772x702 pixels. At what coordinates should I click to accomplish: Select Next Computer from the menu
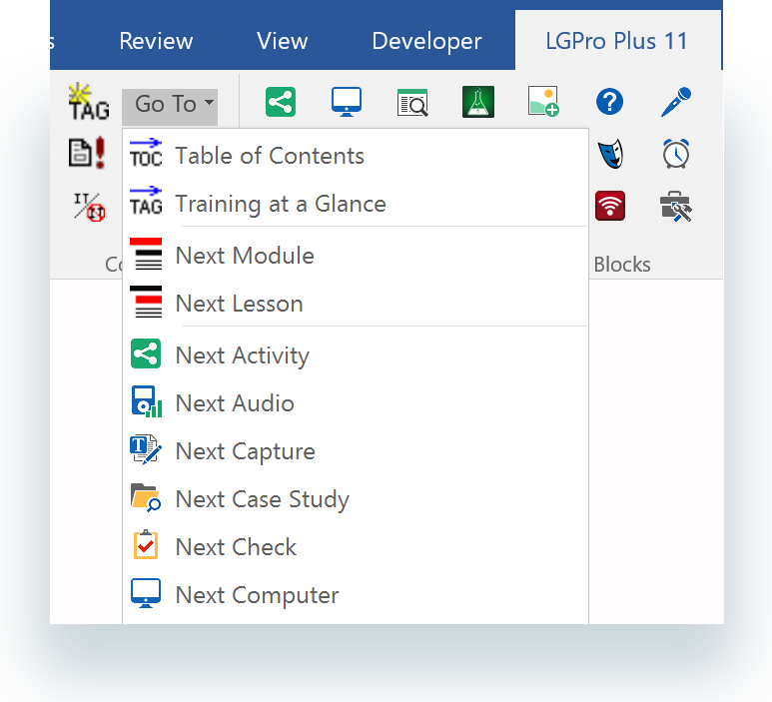[x=356, y=595]
